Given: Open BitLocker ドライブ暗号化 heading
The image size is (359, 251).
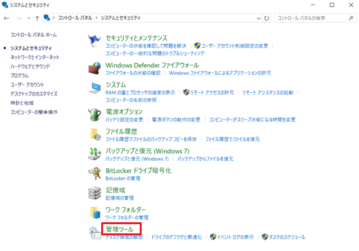Looking at the screenshot, I should [x=138, y=171].
